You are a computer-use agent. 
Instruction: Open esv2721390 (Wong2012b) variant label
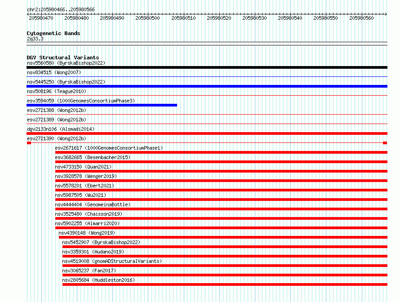pyautogui.click(x=57, y=138)
